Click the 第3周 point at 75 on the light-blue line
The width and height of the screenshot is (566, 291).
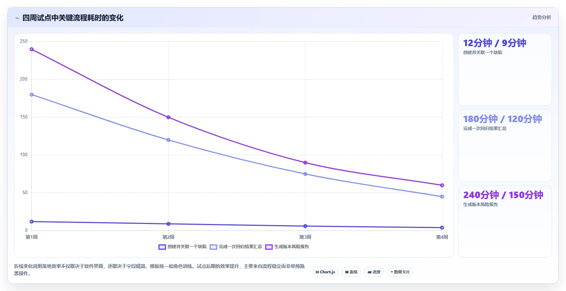click(305, 174)
